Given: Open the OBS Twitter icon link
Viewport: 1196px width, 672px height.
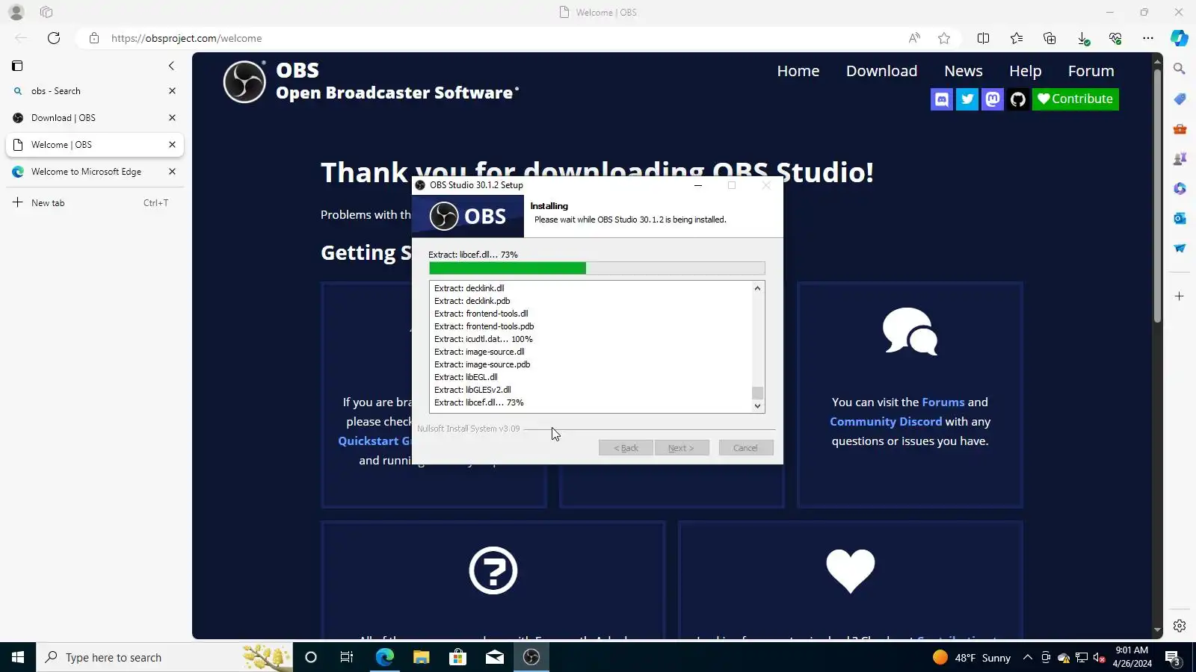Looking at the screenshot, I should 967,99.
